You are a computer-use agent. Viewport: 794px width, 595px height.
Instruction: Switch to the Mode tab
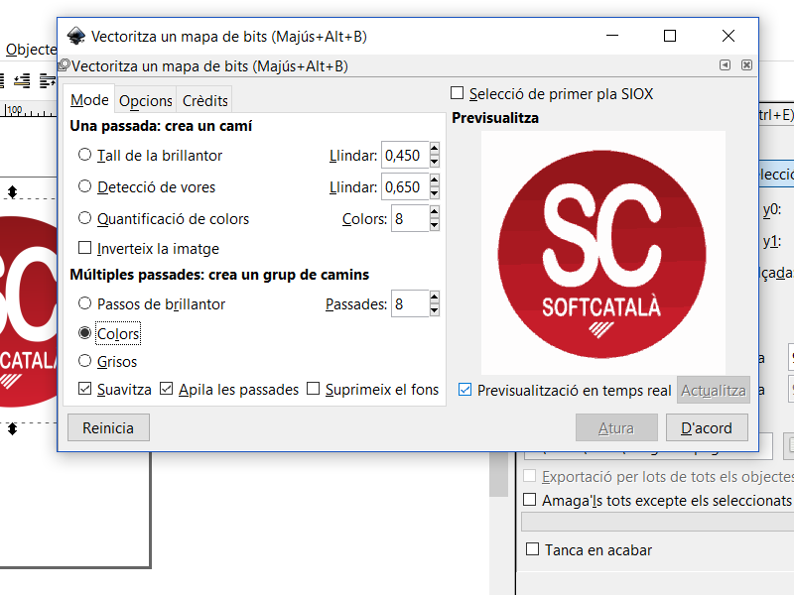click(89, 100)
